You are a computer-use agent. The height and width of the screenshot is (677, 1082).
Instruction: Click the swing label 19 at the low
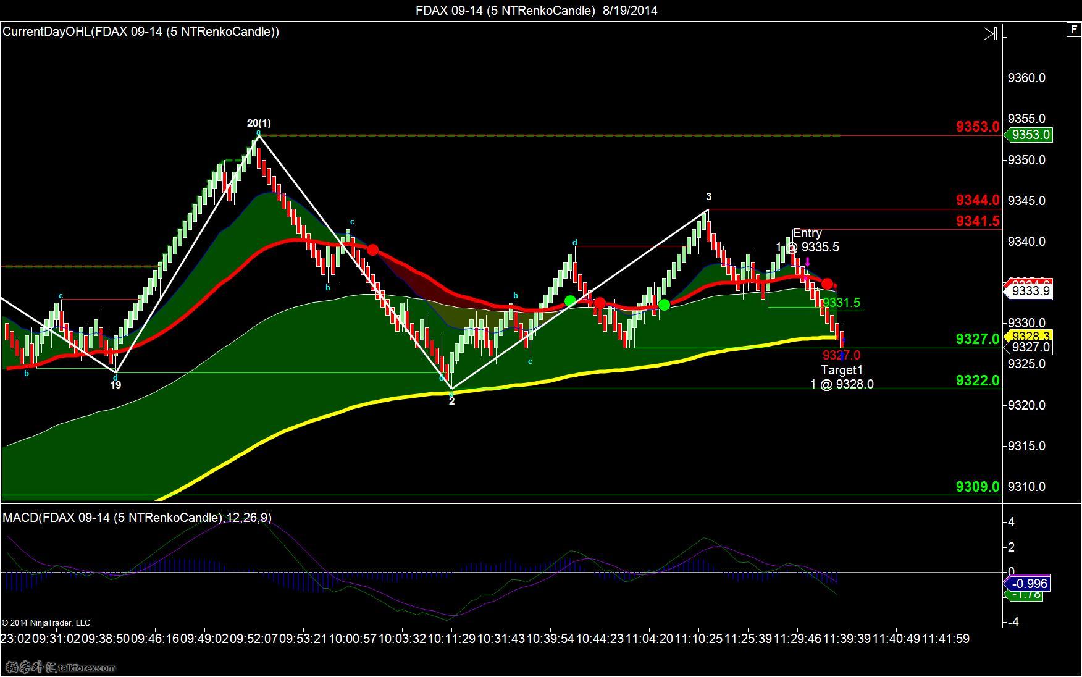pyautogui.click(x=115, y=385)
